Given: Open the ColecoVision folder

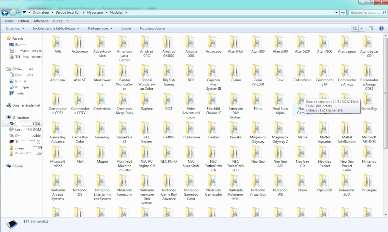Looking at the screenshot, I should 302,75.
